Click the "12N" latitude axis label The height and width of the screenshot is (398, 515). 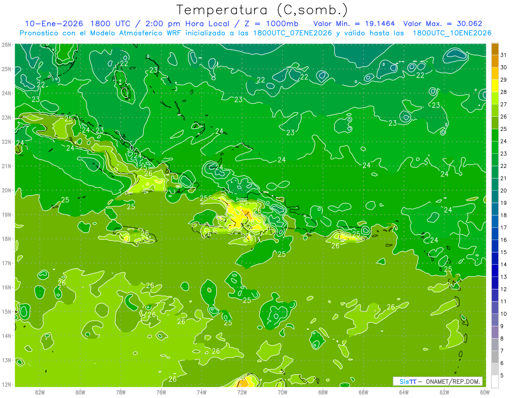pyautogui.click(x=6, y=384)
